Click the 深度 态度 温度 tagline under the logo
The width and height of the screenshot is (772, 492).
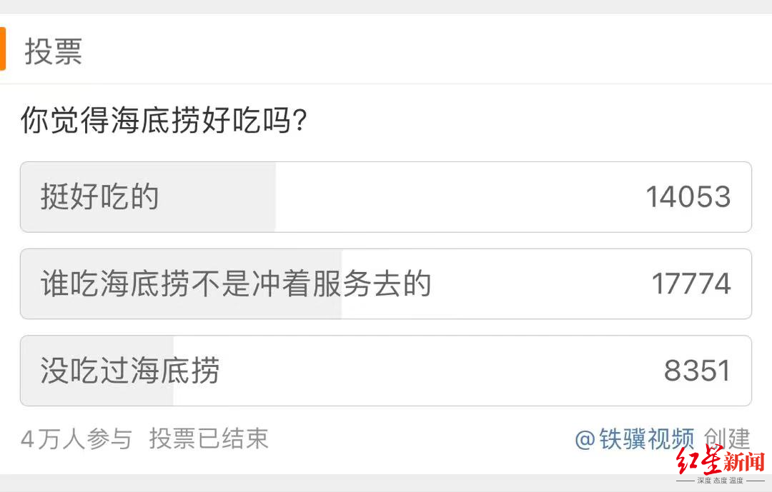point(720,481)
